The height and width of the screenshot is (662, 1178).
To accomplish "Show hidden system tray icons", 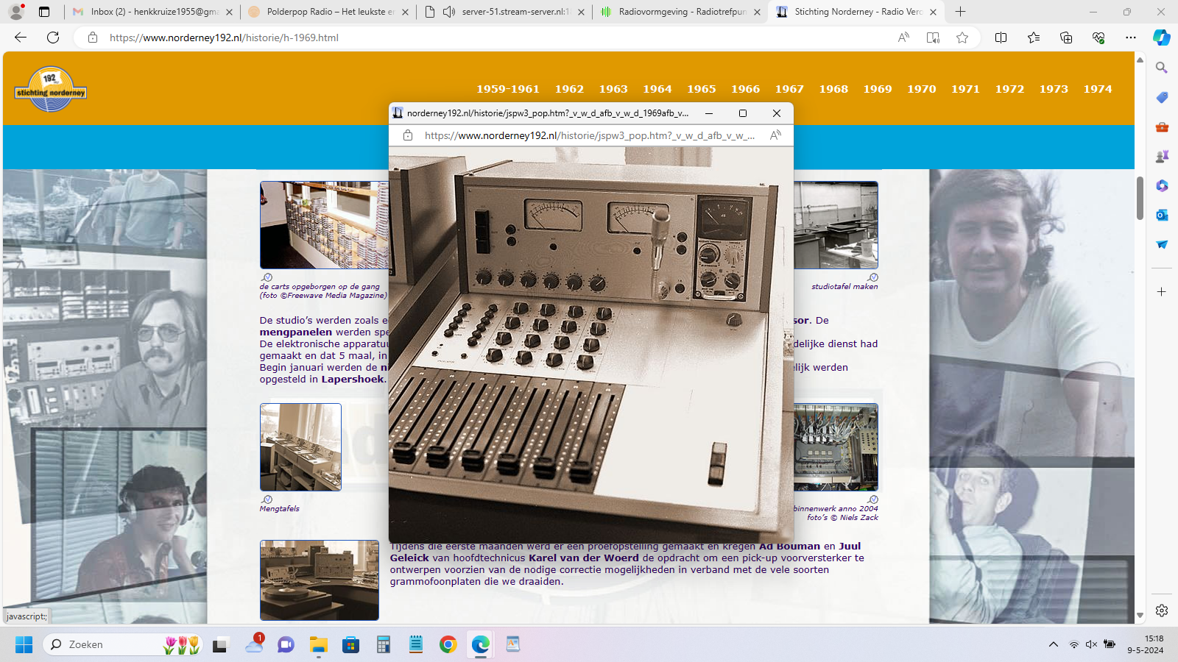I will (x=1053, y=644).
